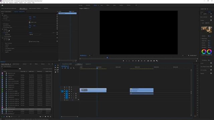Toggle HSL Secondary checkbox in Lumetri panel
Viewport: 214px width, 120px height.
(211, 70)
